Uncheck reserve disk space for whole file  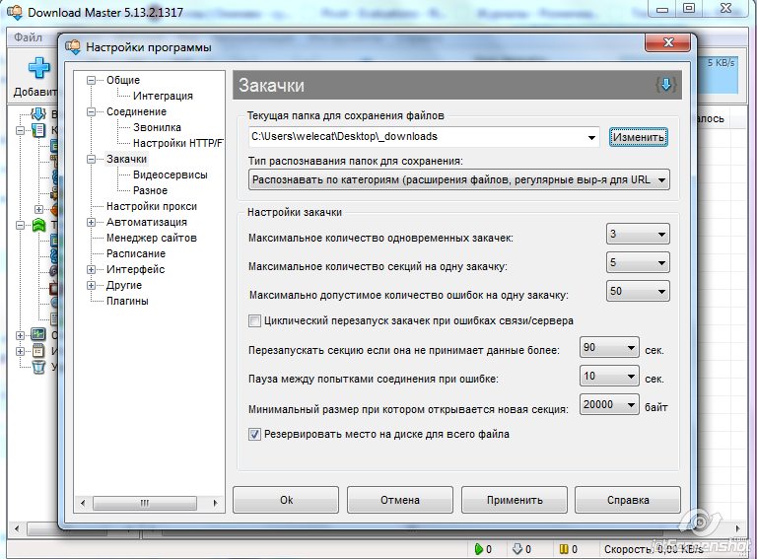click(x=254, y=435)
